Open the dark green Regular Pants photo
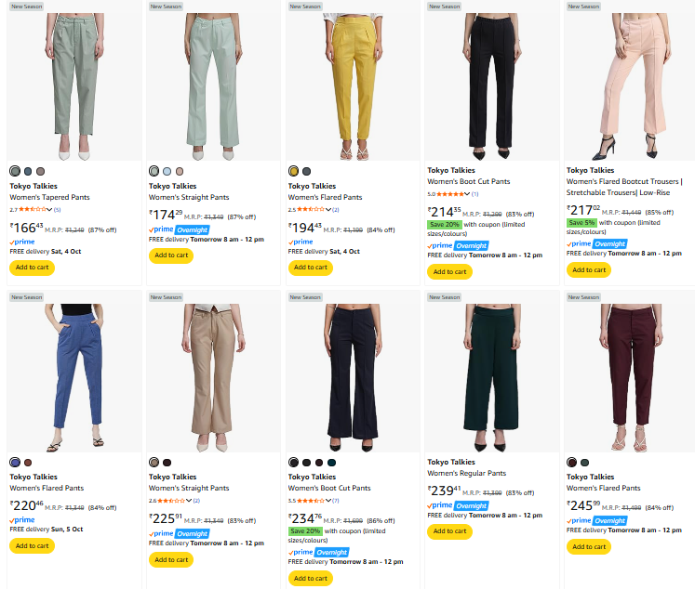The width and height of the screenshot is (695, 589). 492,372
